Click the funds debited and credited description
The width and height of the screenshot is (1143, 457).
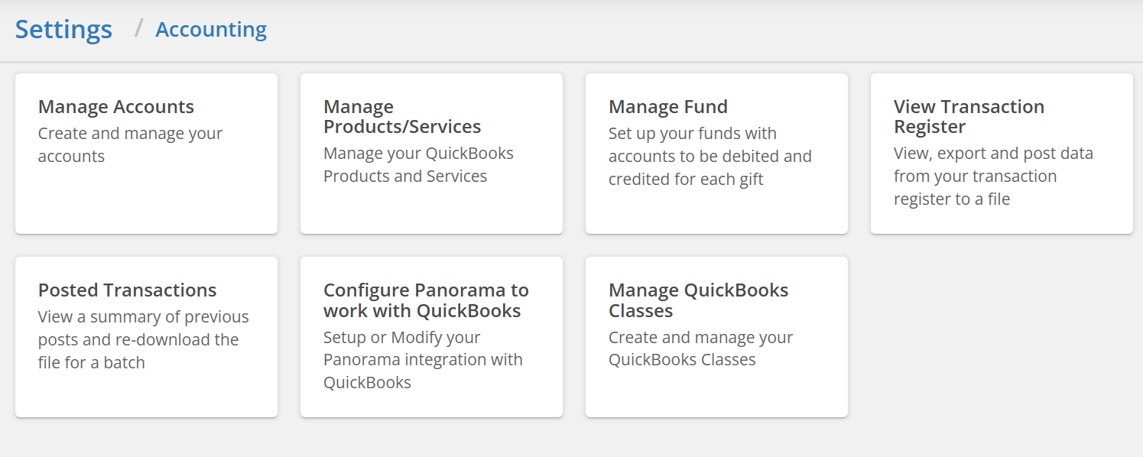click(710, 156)
